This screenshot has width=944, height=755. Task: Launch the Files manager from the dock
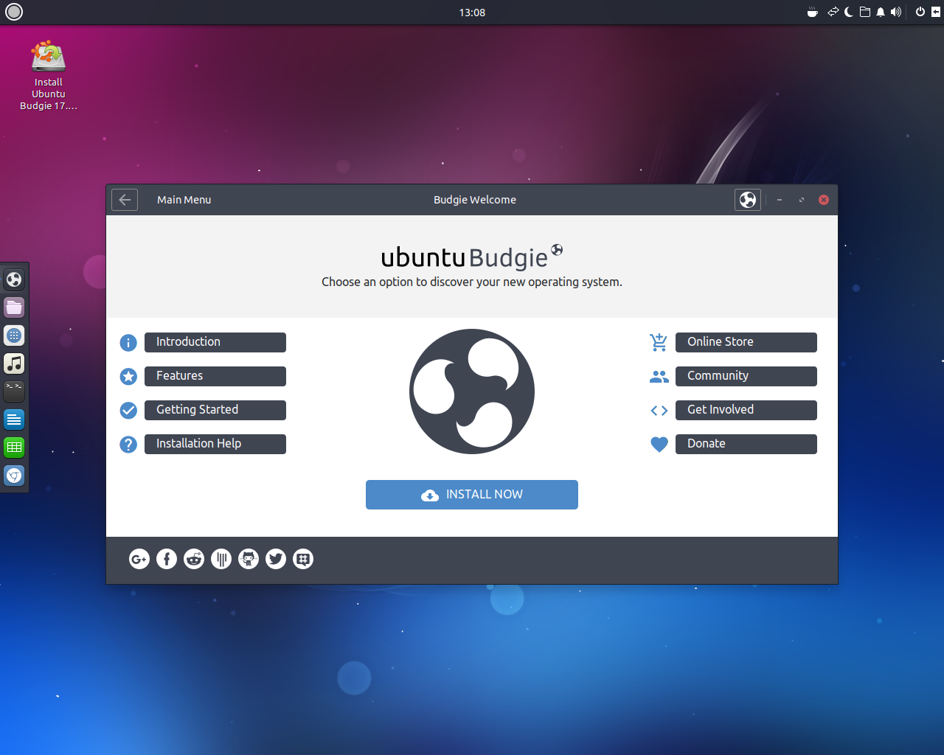(x=14, y=307)
